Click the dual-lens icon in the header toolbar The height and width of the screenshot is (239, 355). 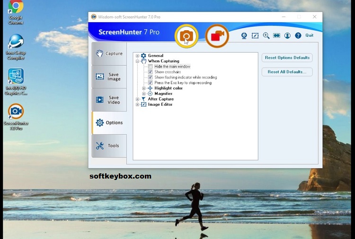(277, 35)
